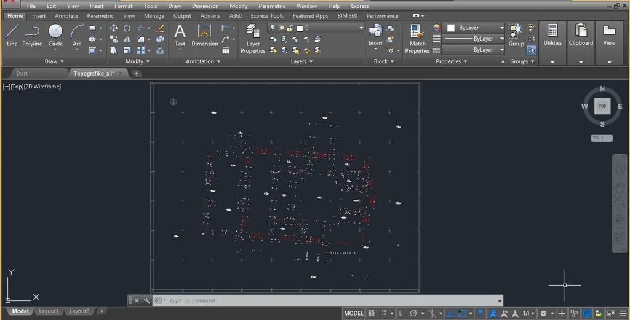Click the layer 0 white color swatch

click(x=300, y=28)
